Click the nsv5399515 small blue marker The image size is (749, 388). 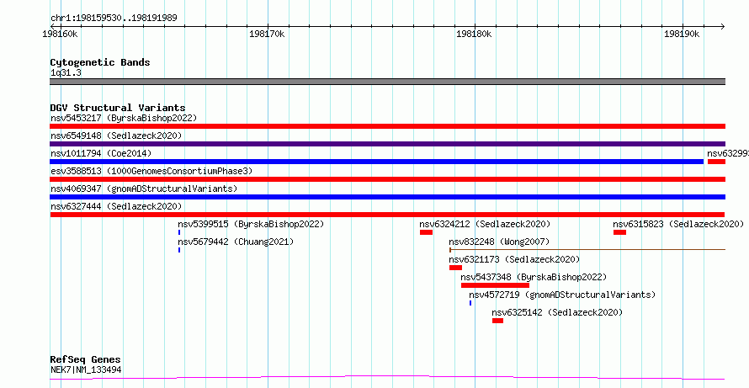click(x=179, y=232)
